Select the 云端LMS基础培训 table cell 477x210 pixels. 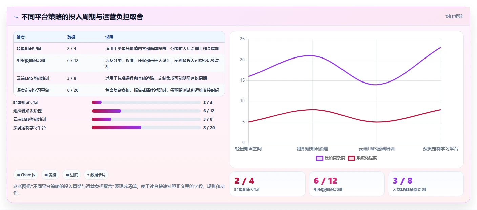pos(33,78)
